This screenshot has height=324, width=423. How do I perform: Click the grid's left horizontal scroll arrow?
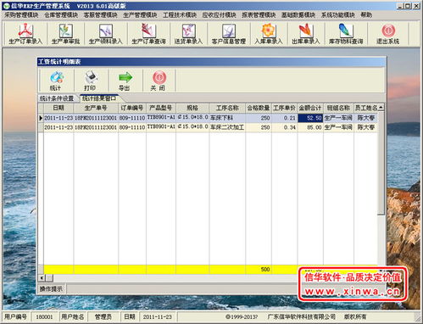point(42,278)
